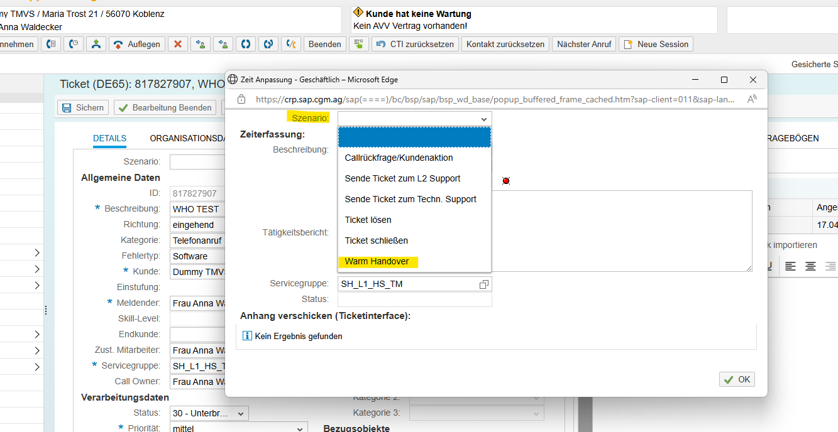Click inside the Tätigkeitsbericht text area
The height and width of the screenshot is (432, 838).
click(622, 230)
